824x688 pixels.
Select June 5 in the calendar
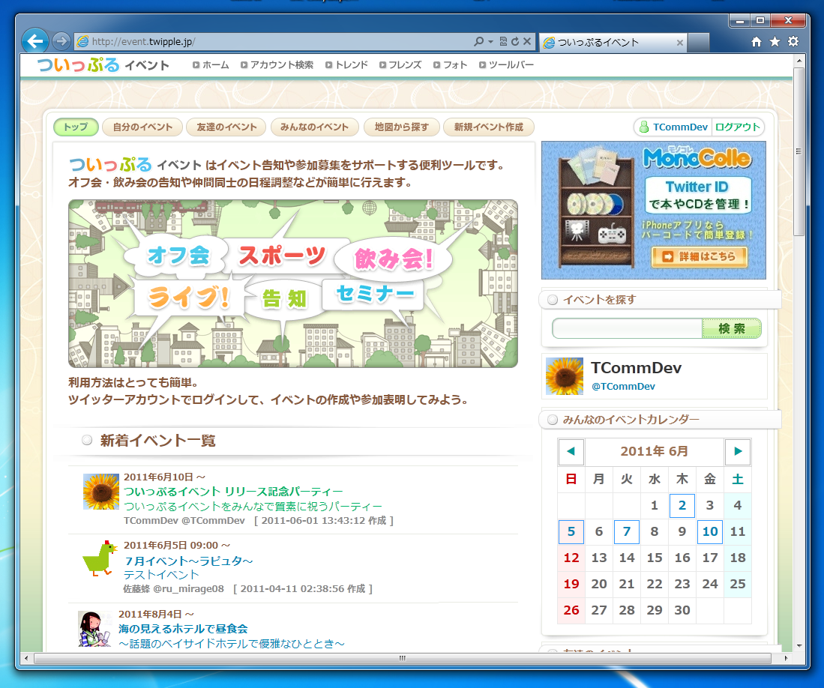pos(571,531)
